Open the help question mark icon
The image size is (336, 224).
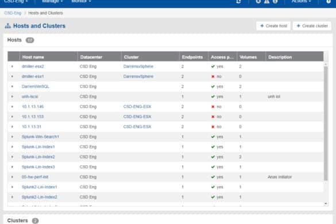coord(329,2)
